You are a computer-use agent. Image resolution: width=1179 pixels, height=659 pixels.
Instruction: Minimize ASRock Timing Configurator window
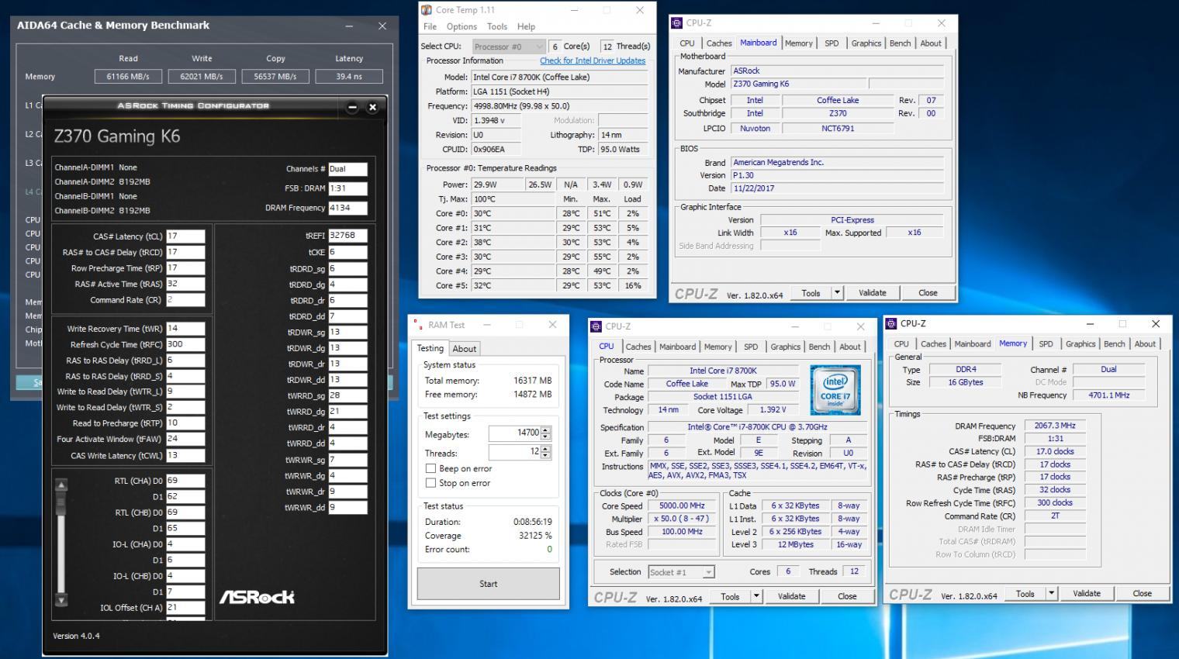[352, 107]
